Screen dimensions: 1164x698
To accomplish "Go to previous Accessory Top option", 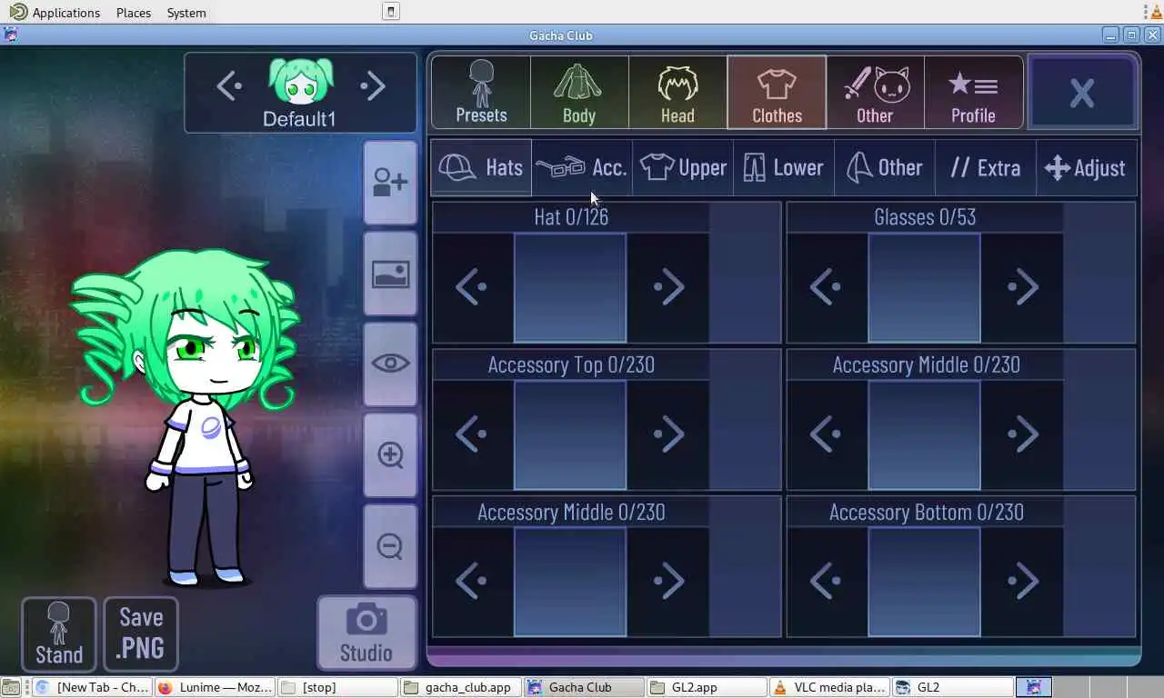I will 472,434.
